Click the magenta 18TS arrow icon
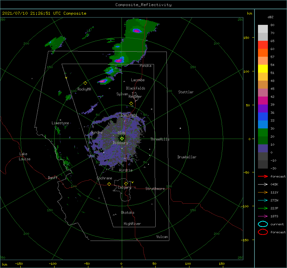 (x=263, y=216)
